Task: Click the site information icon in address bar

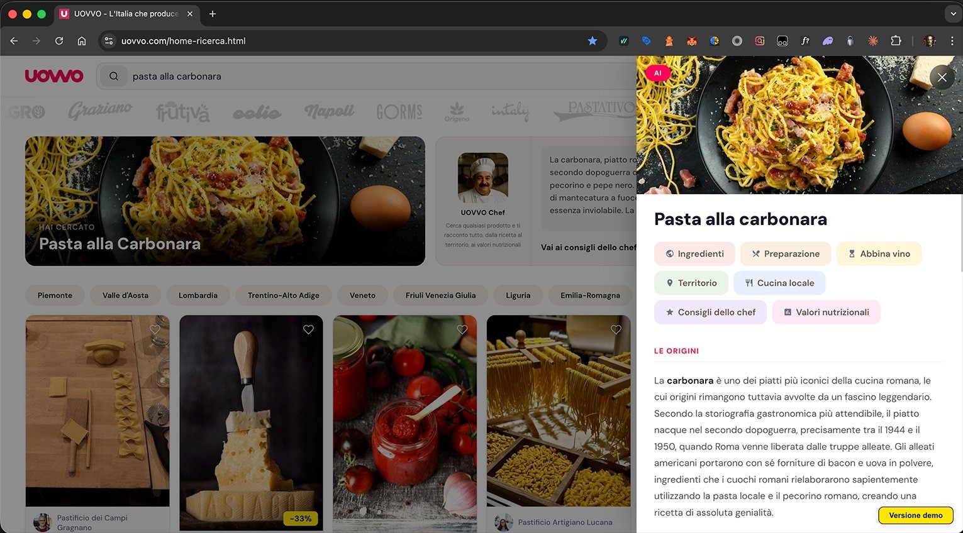Action: click(x=109, y=41)
